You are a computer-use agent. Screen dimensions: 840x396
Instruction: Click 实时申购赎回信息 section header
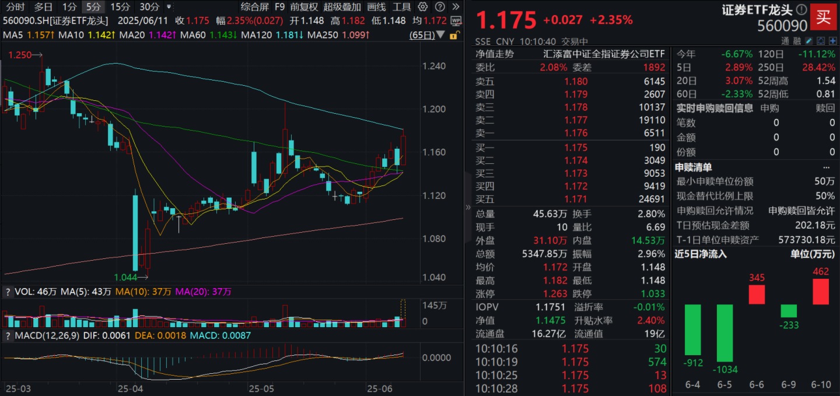[x=715, y=108]
